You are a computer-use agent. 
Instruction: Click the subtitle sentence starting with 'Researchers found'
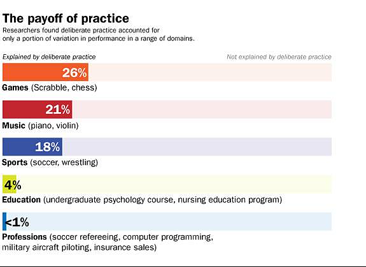tap(98, 34)
